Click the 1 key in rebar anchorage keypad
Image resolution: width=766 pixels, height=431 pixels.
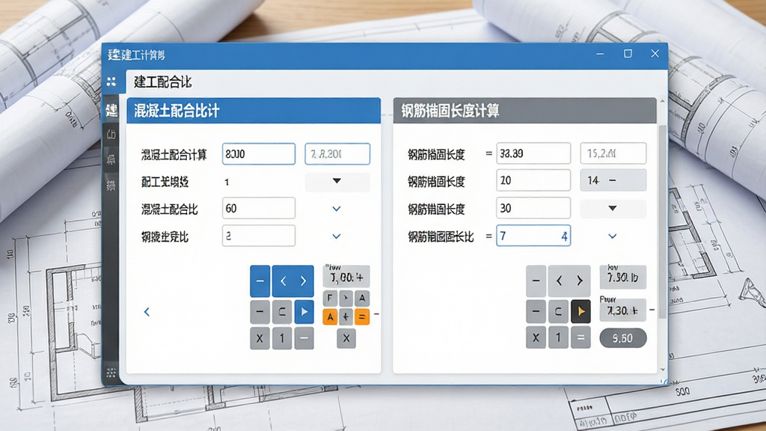[558, 337]
